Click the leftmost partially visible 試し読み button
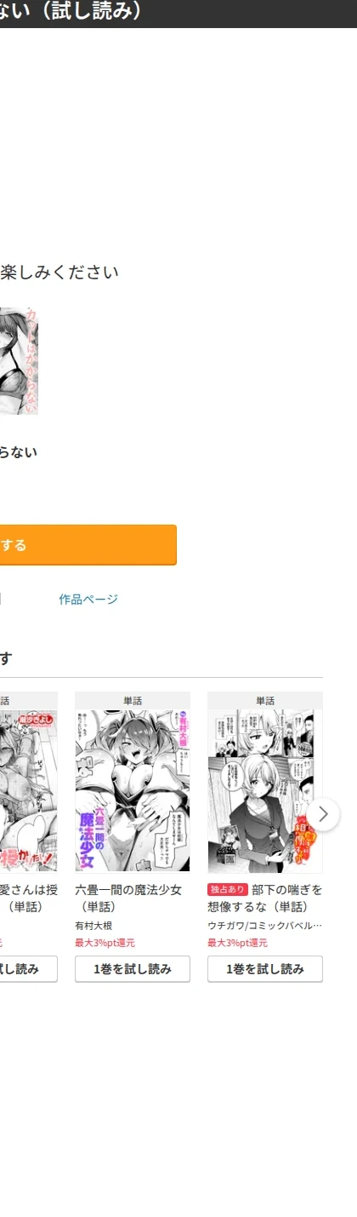The image size is (357, 1217). coord(29,969)
